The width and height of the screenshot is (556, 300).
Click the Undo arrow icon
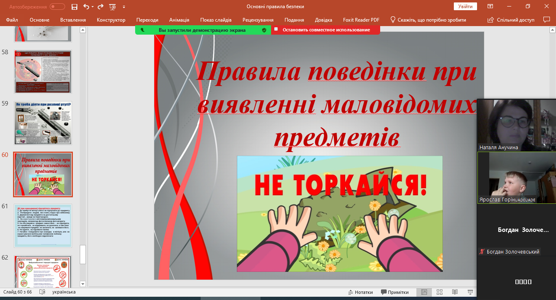pyautogui.click(x=86, y=7)
